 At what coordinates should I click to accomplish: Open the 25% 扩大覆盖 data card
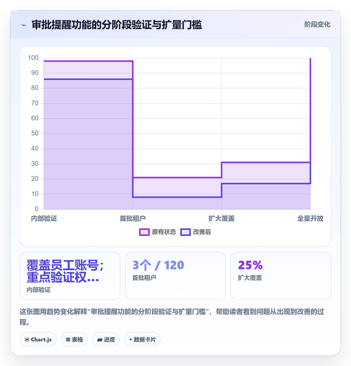click(x=281, y=276)
